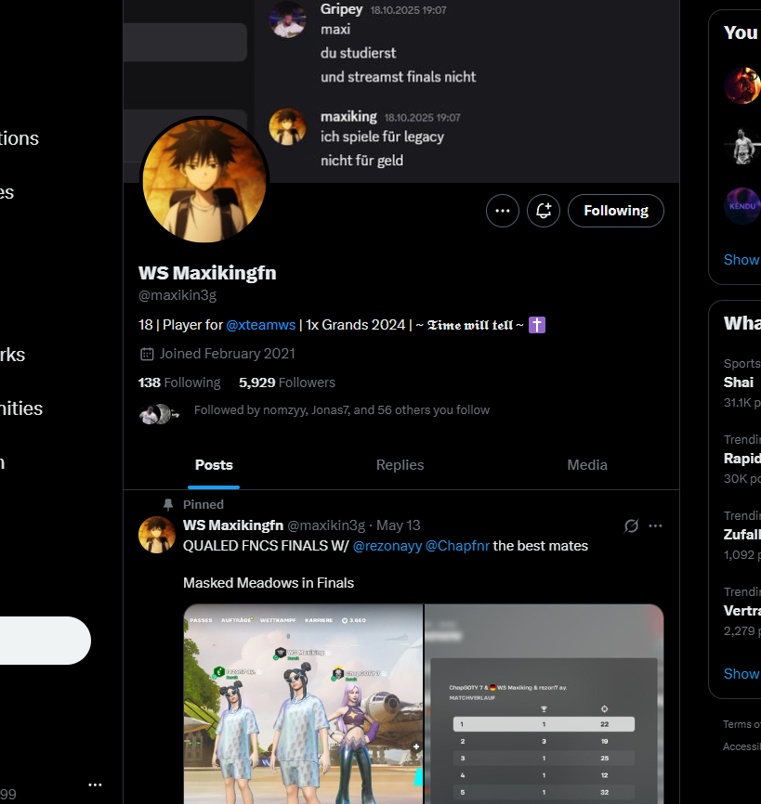The image size is (761, 804).
Task: Open the Shai sports trend
Action: [x=739, y=383]
